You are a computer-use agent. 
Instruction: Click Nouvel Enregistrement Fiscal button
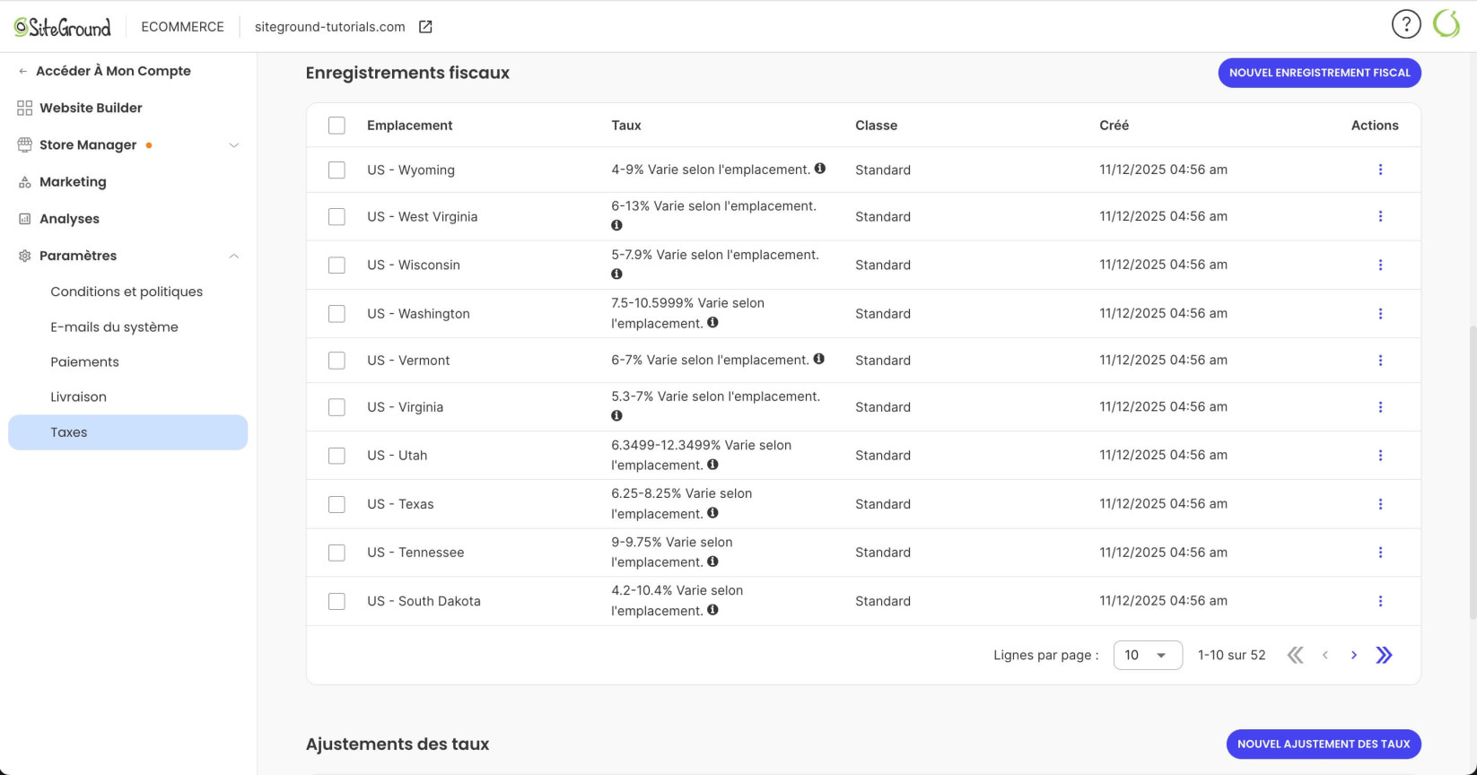pyautogui.click(x=1319, y=73)
